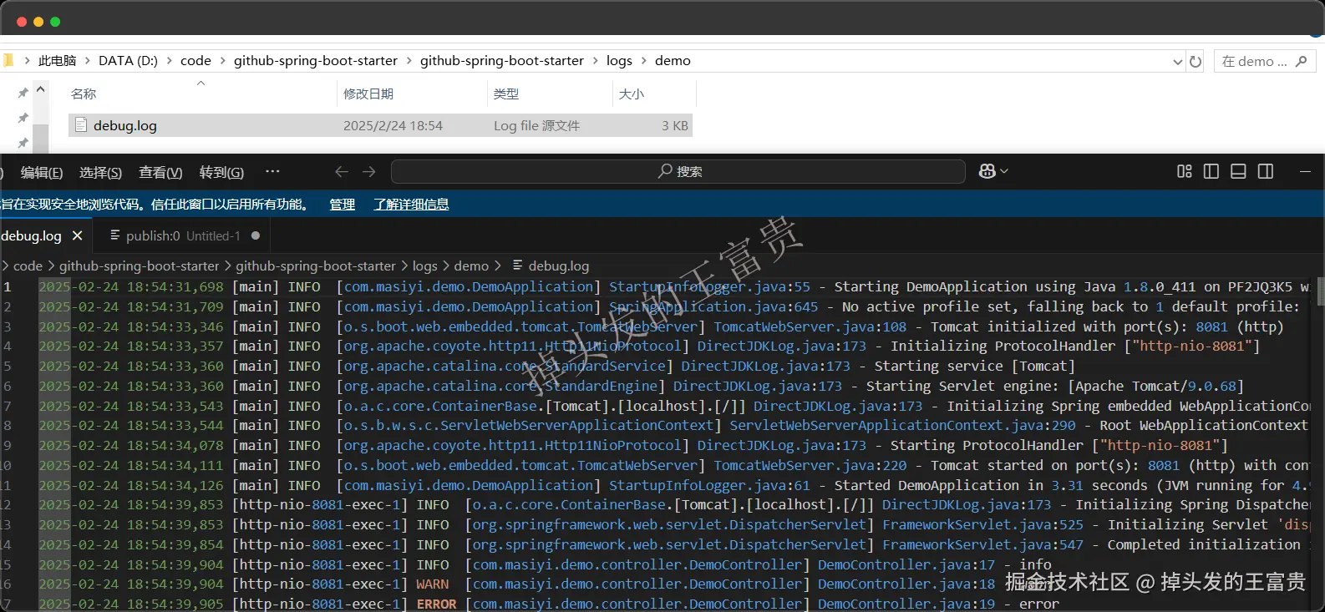Go forward with the VS Code forward arrow
The width and height of the screenshot is (1325, 612).
click(369, 171)
